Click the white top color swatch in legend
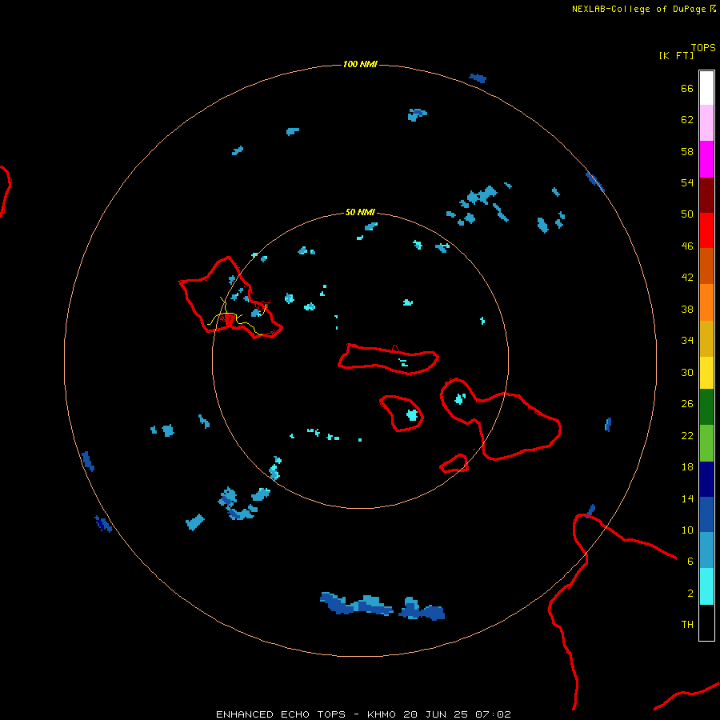 (706, 88)
